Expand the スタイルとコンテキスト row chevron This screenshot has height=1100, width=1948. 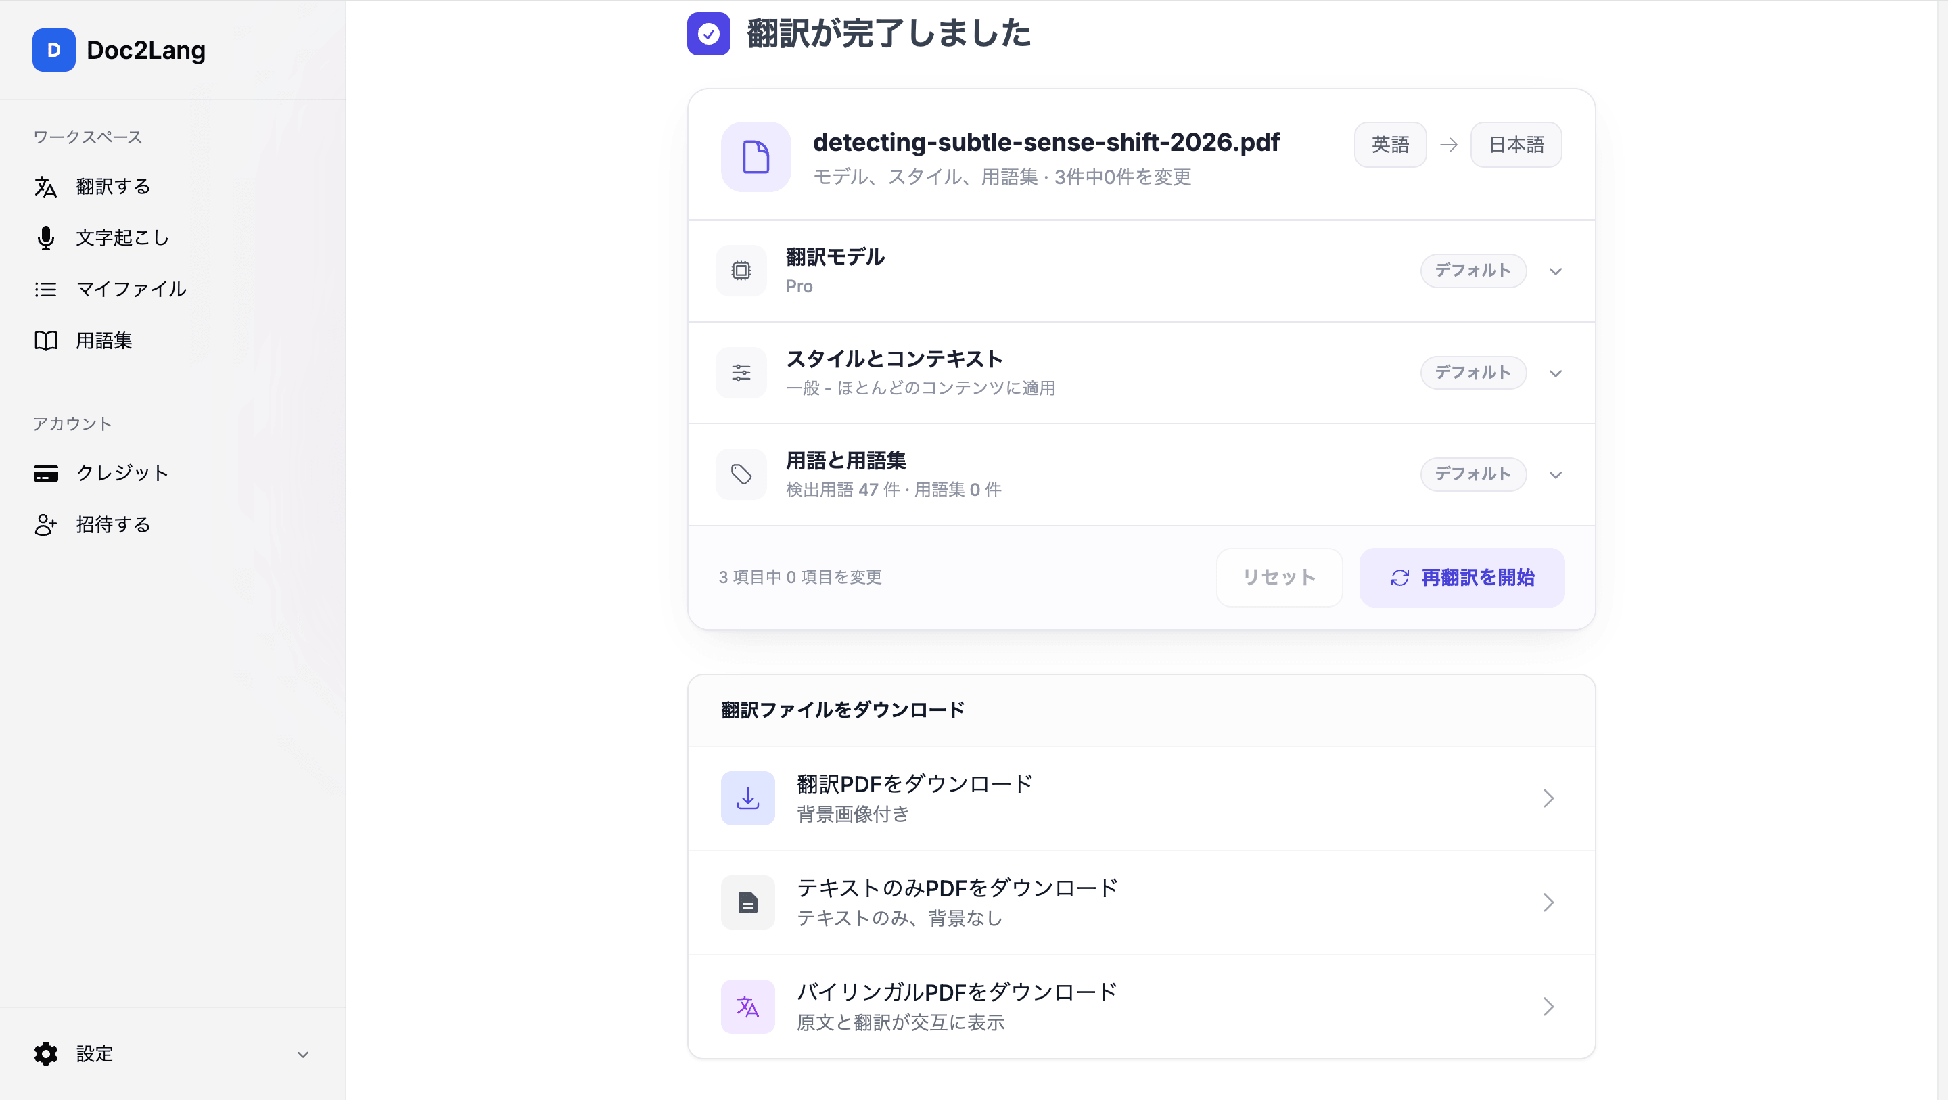[x=1556, y=373]
